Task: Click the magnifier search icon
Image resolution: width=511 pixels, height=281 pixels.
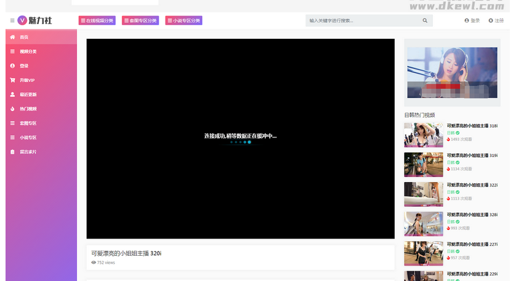Action: [425, 20]
